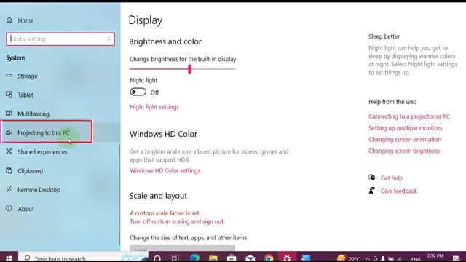Open the Mail app from the taskbar
Screen dimensions: 466x262
[250, 258]
